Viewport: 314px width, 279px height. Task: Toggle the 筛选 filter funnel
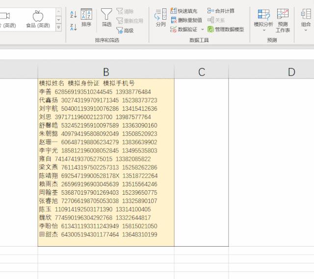[106, 18]
